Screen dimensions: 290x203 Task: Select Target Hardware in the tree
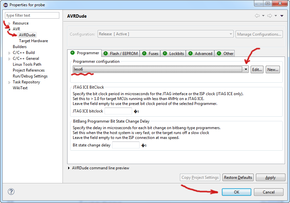[x=33, y=41]
